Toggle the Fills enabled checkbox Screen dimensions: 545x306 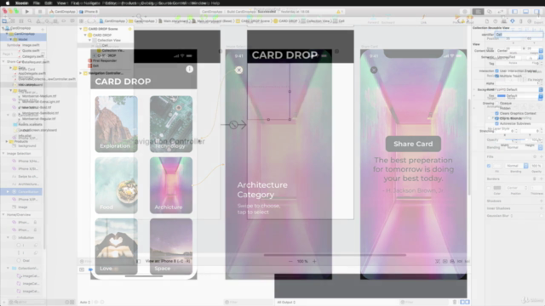[489, 166]
